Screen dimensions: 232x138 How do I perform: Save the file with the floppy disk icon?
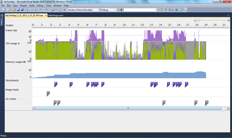(x=18, y=10)
